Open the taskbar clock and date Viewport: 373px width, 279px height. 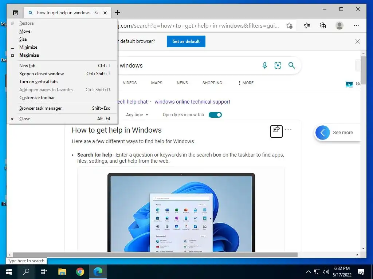342,272
